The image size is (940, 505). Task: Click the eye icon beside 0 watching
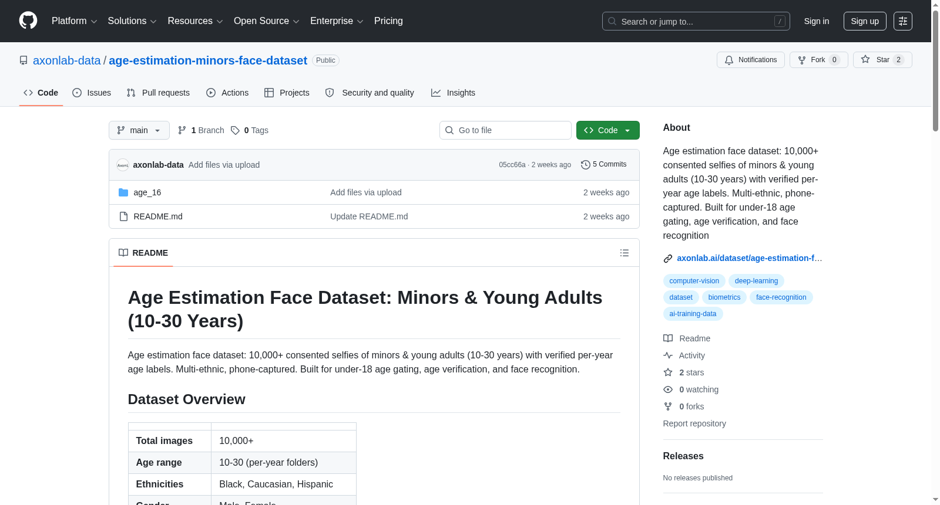[668, 389]
